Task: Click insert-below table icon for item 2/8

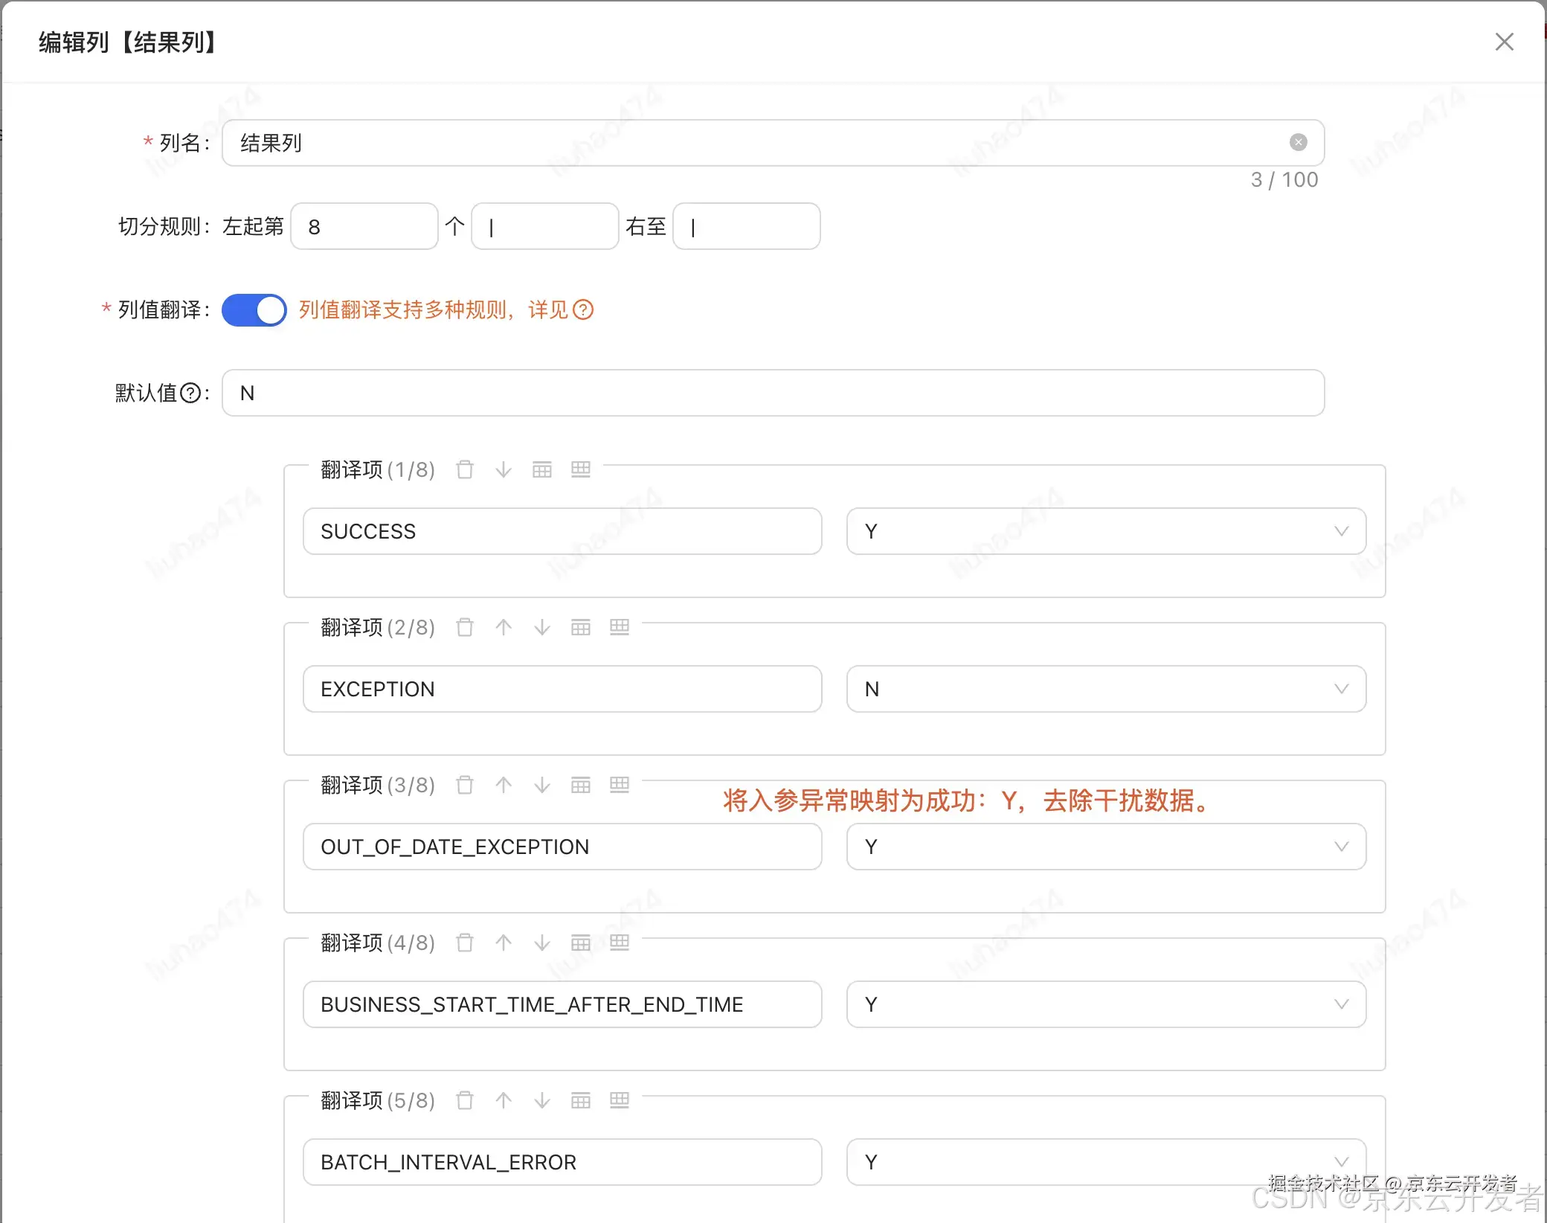Action: coord(620,627)
